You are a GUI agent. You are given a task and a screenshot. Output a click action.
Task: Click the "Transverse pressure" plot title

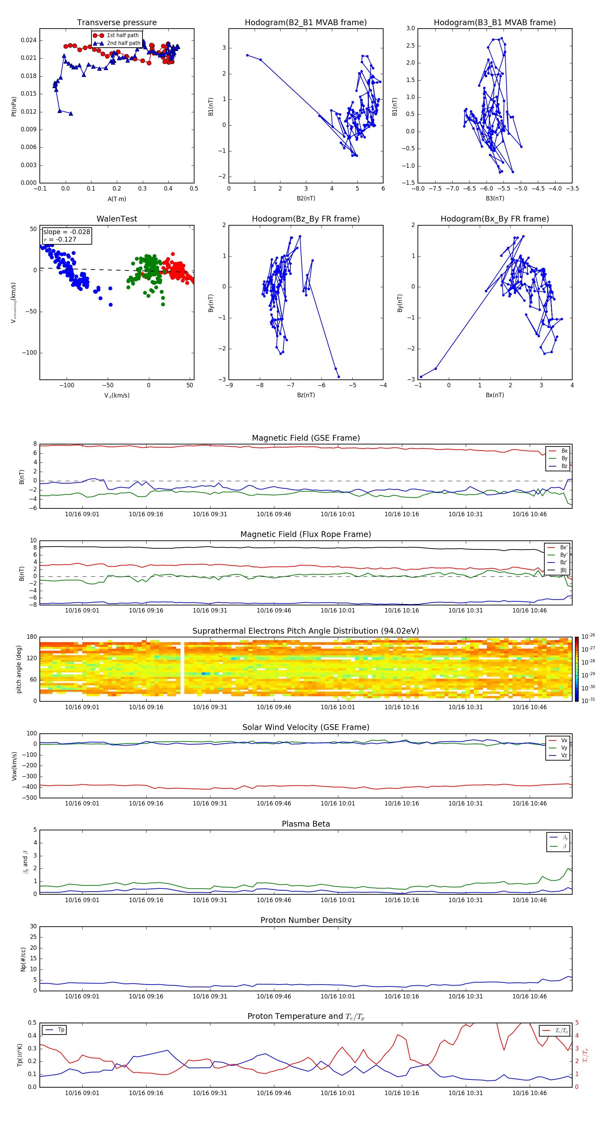117,22
